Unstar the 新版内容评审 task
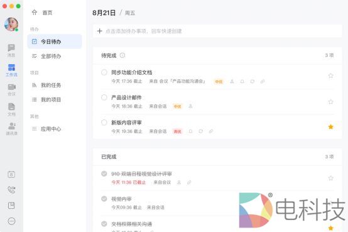This screenshot has height=232, width=348. [x=330, y=127]
